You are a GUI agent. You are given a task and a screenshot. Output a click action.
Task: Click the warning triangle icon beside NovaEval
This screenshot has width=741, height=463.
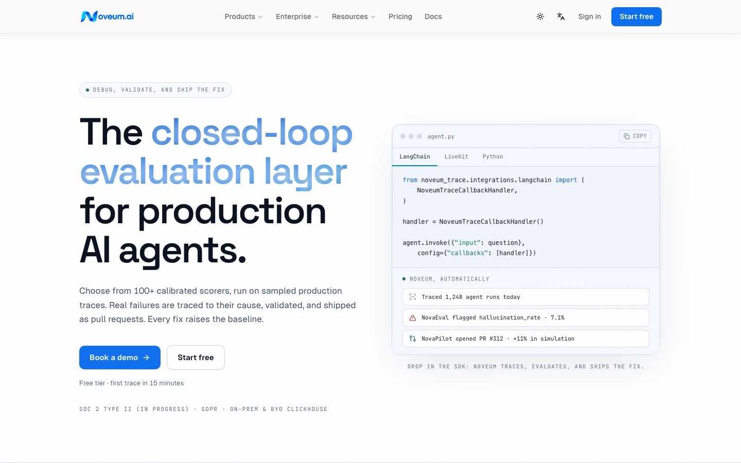413,318
